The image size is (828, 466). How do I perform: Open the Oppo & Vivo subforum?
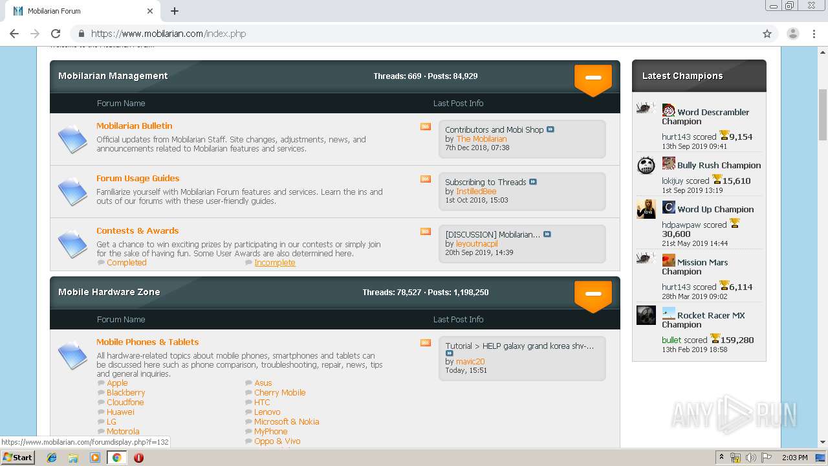(278, 441)
